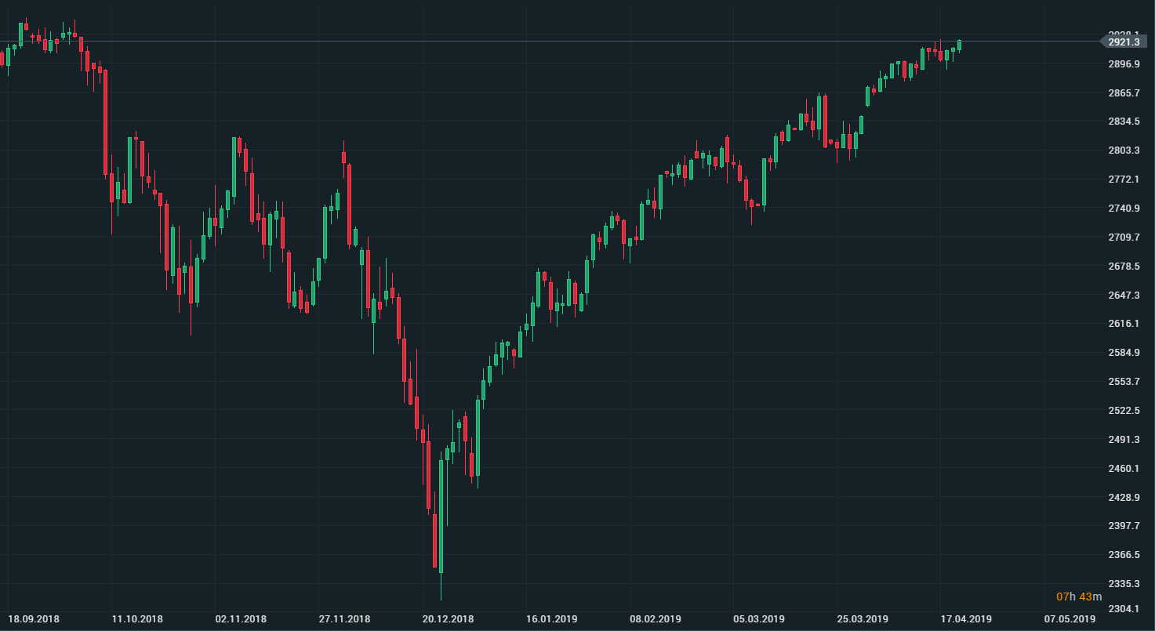Click the 11.10.2018 date on time axis
This screenshot has height=631, width=1155.
click(137, 619)
